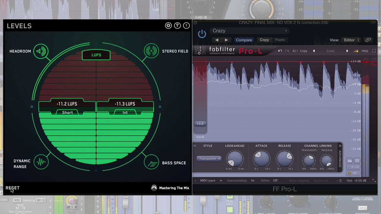Select the K-14 meter scale
This screenshot has width=381, height=214.
(353, 167)
